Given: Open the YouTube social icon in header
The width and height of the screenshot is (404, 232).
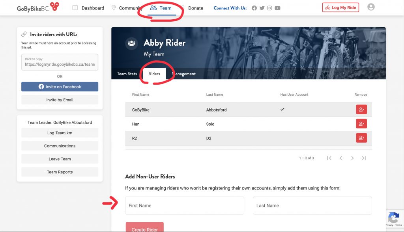Looking at the screenshot, I should [277, 8].
